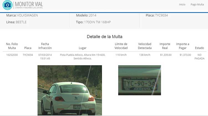Select the Placa TYC9034 value in vehicle info
This screenshot has height=116, width=208.
click(x=161, y=15)
